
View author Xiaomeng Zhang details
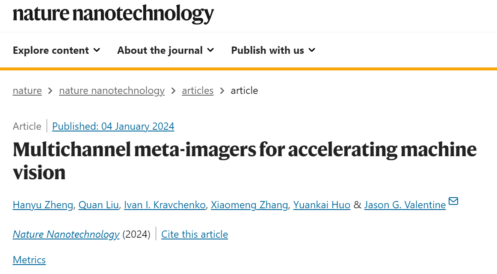tap(249, 205)
